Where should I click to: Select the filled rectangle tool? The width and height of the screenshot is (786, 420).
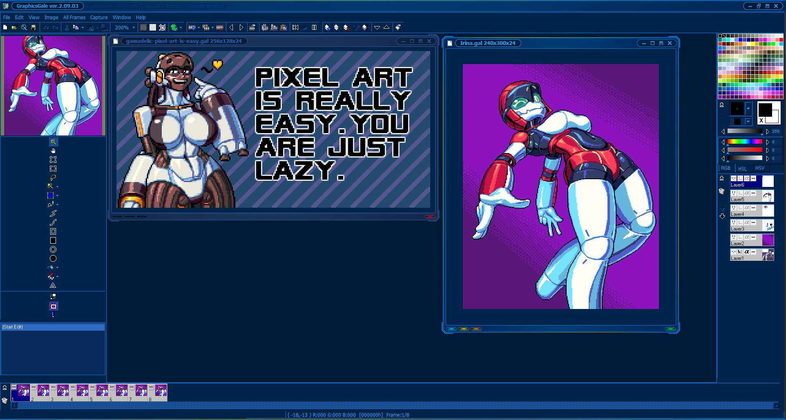click(53, 240)
